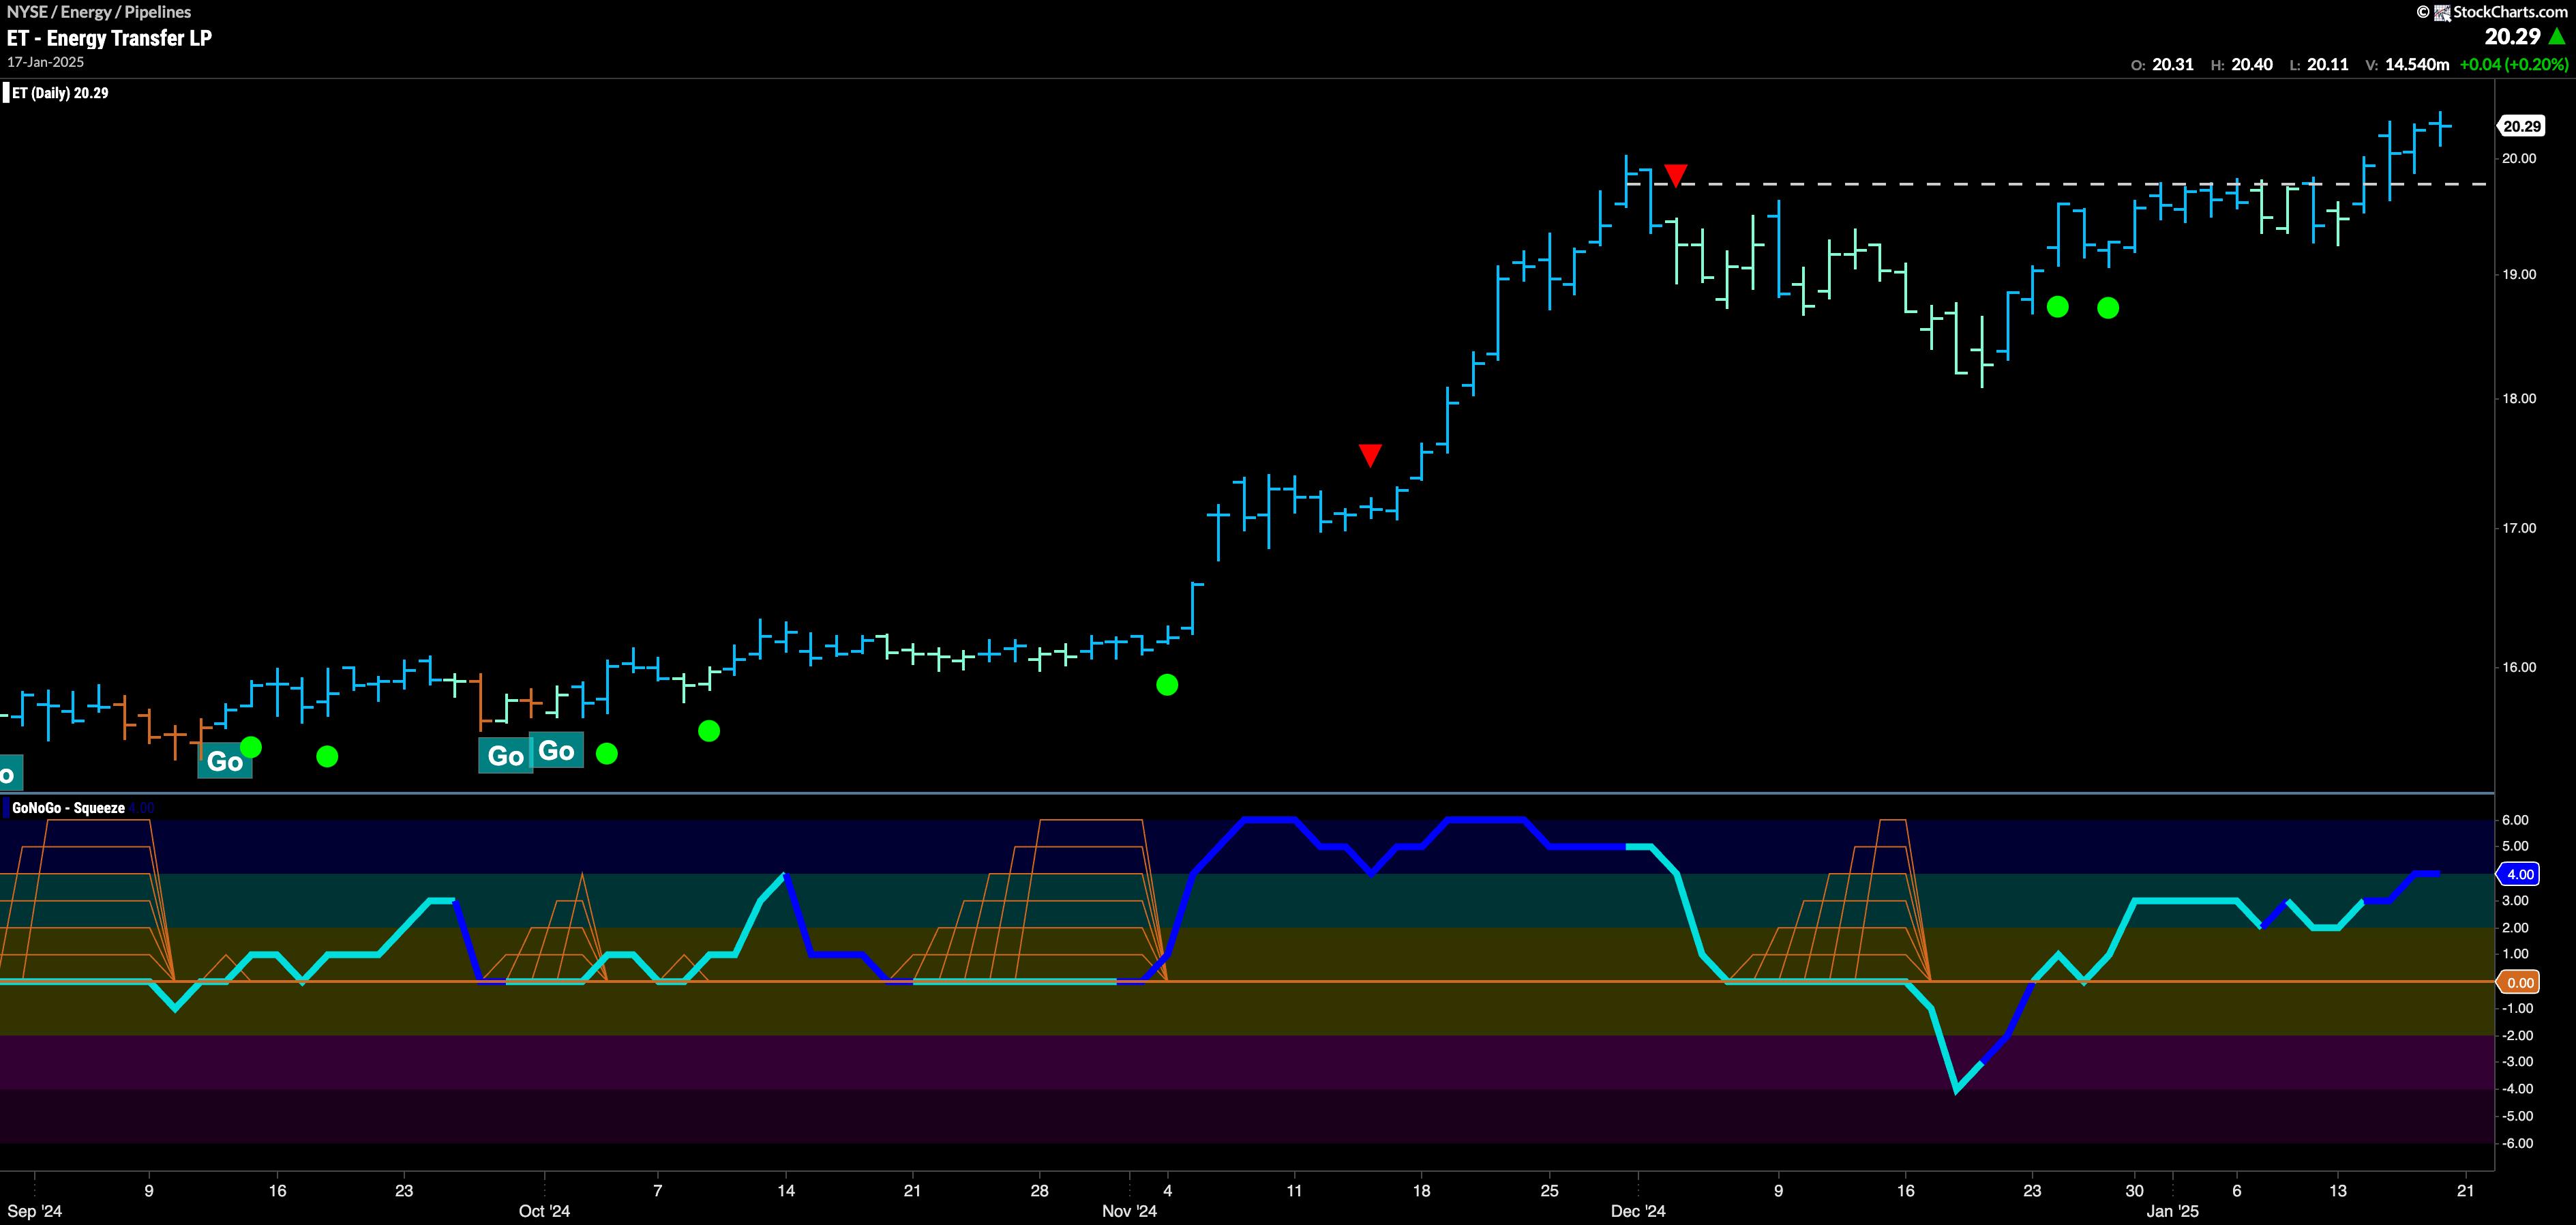Click the 6.00 oscillator scale label
The width and height of the screenshot is (2576, 1225).
(x=2515, y=820)
